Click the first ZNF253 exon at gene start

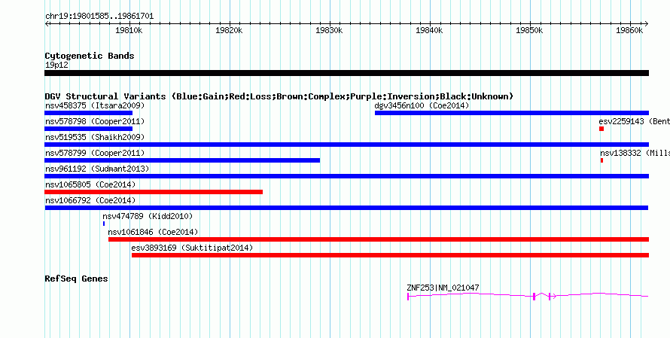(x=408, y=297)
